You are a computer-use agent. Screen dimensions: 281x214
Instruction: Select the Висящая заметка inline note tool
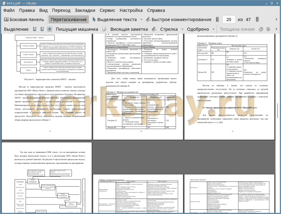coord(129,29)
